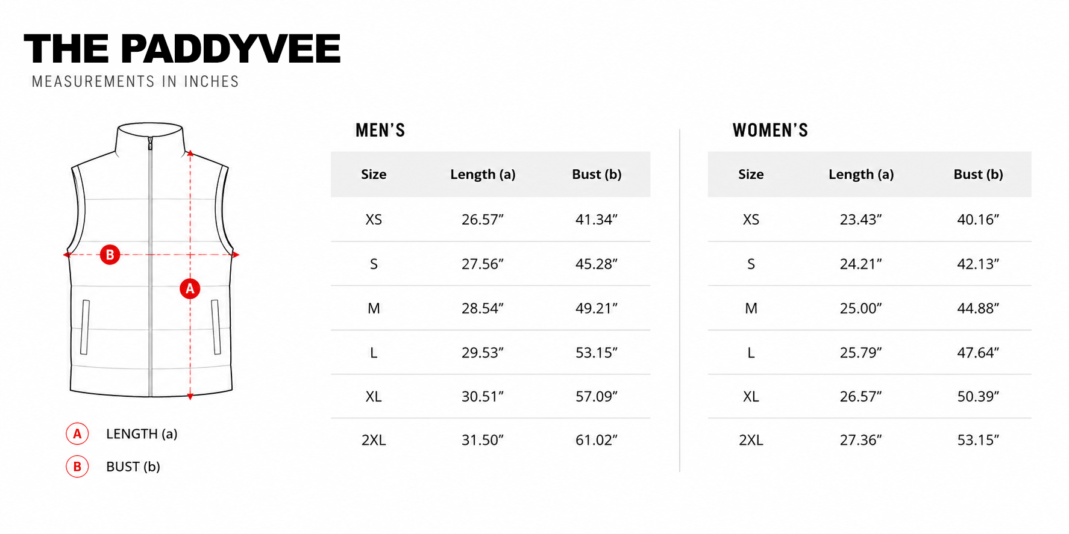Click the red B marker on the vest
The width and height of the screenshot is (1069, 534).
click(x=110, y=255)
